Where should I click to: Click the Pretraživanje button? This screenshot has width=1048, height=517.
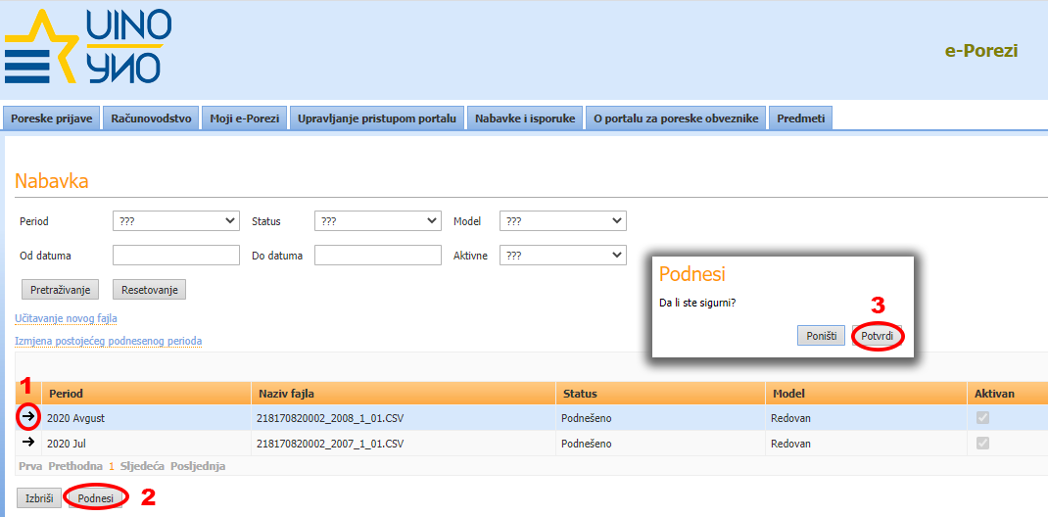[61, 289]
